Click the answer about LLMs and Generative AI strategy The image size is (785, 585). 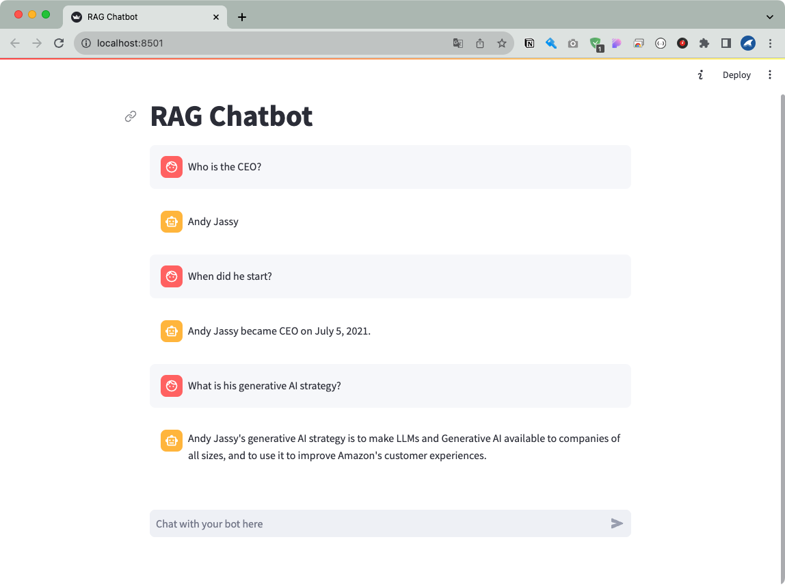[x=403, y=447]
